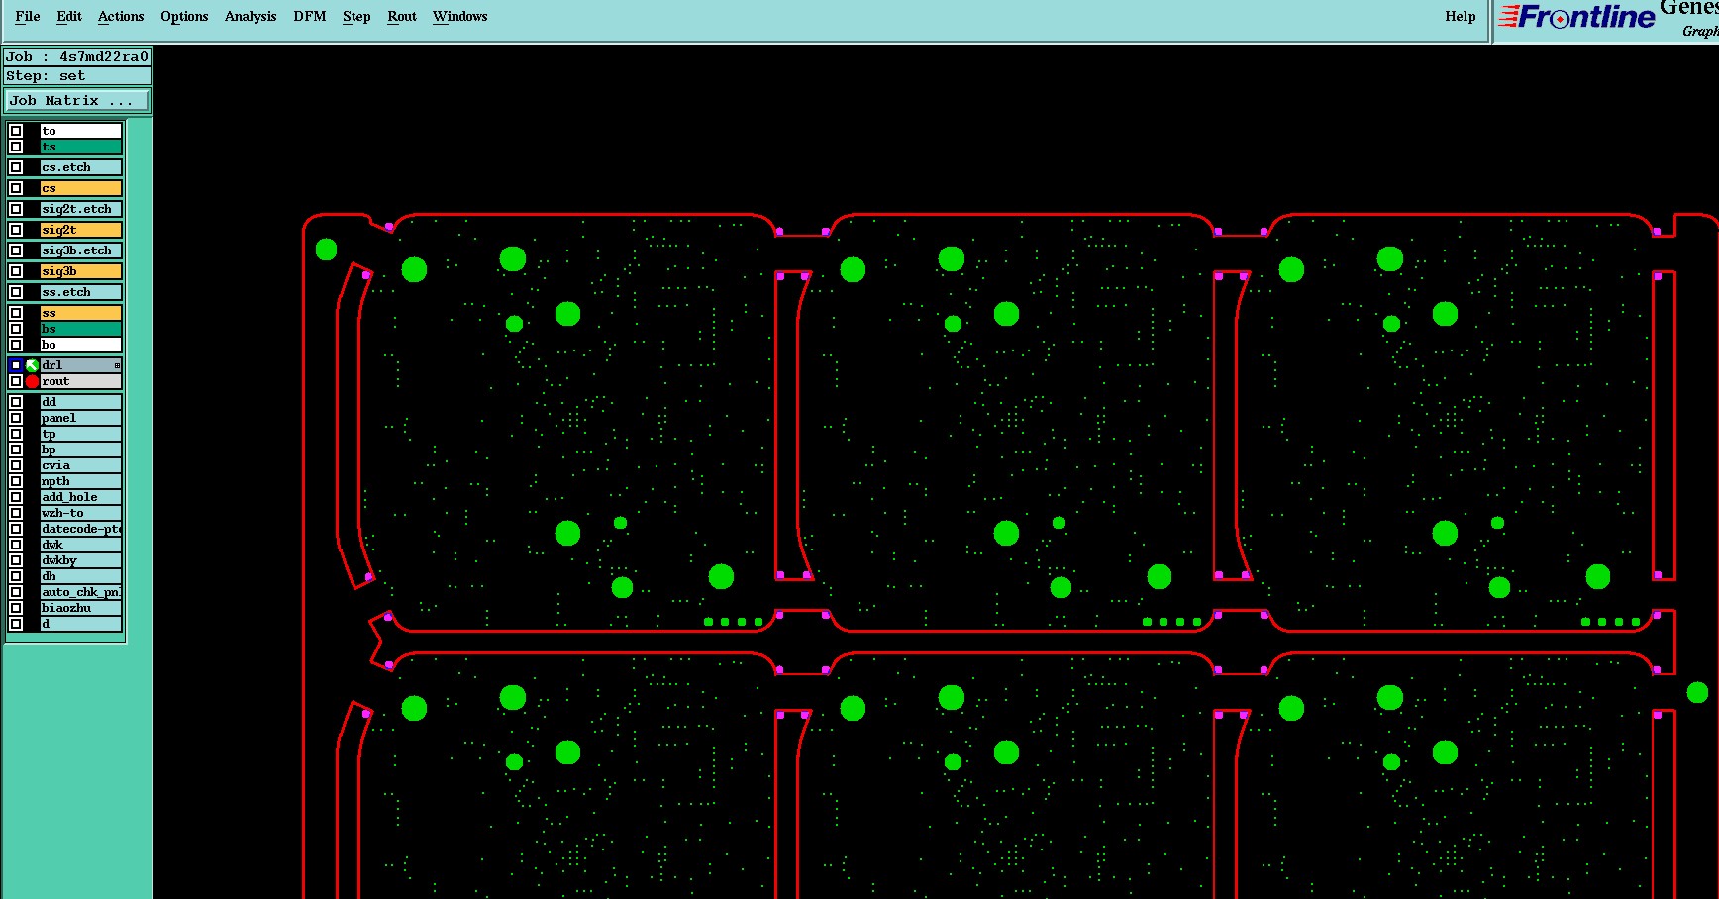Image resolution: width=1719 pixels, height=899 pixels.
Task: Select the wzh-to layer name
Action: 81,513
